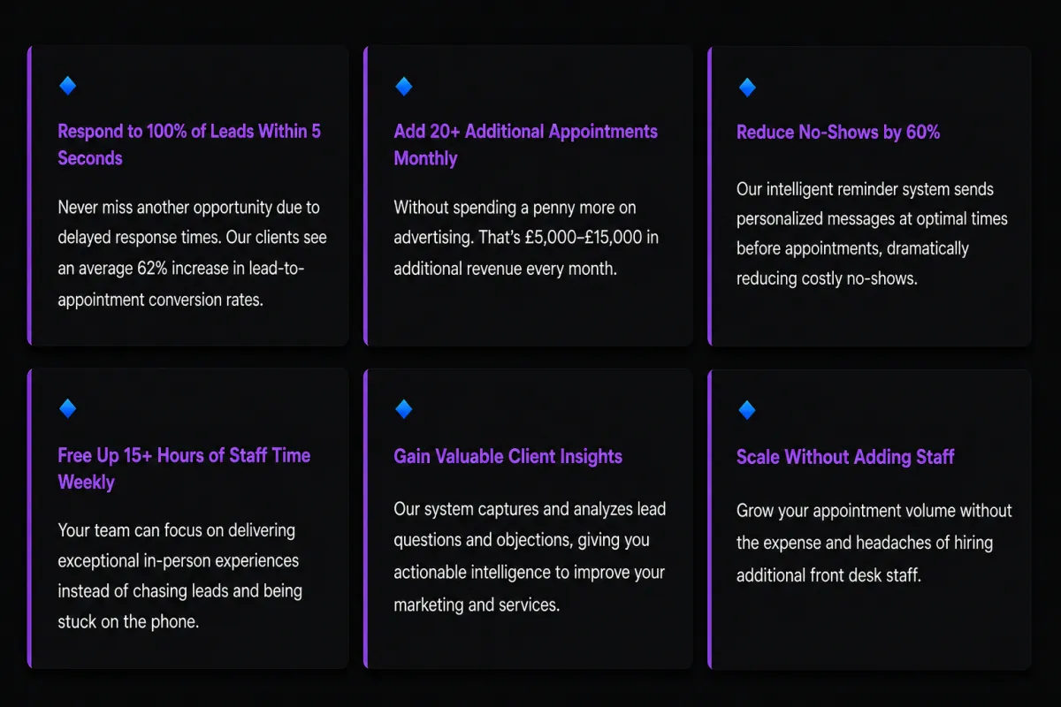Click the Reduce No-Shows by 60% heading
Viewport: 1061px width, 707px height.
click(838, 133)
